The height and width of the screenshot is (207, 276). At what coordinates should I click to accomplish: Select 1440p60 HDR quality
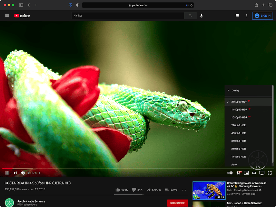pyautogui.click(x=239, y=109)
